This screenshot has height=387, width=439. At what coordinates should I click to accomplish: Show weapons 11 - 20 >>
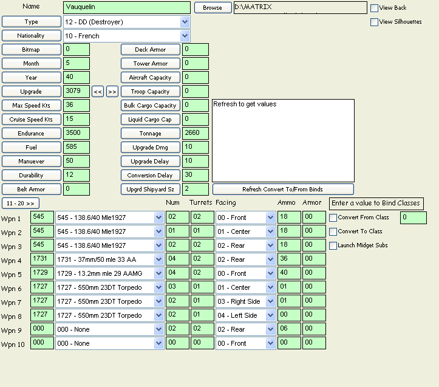coord(21,203)
